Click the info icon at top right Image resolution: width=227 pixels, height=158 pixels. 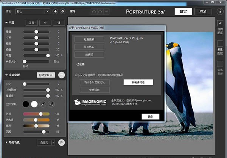point(220,12)
